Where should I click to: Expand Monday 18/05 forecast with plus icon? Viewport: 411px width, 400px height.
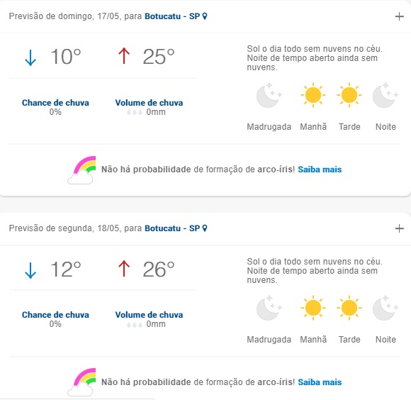pyautogui.click(x=399, y=228)
